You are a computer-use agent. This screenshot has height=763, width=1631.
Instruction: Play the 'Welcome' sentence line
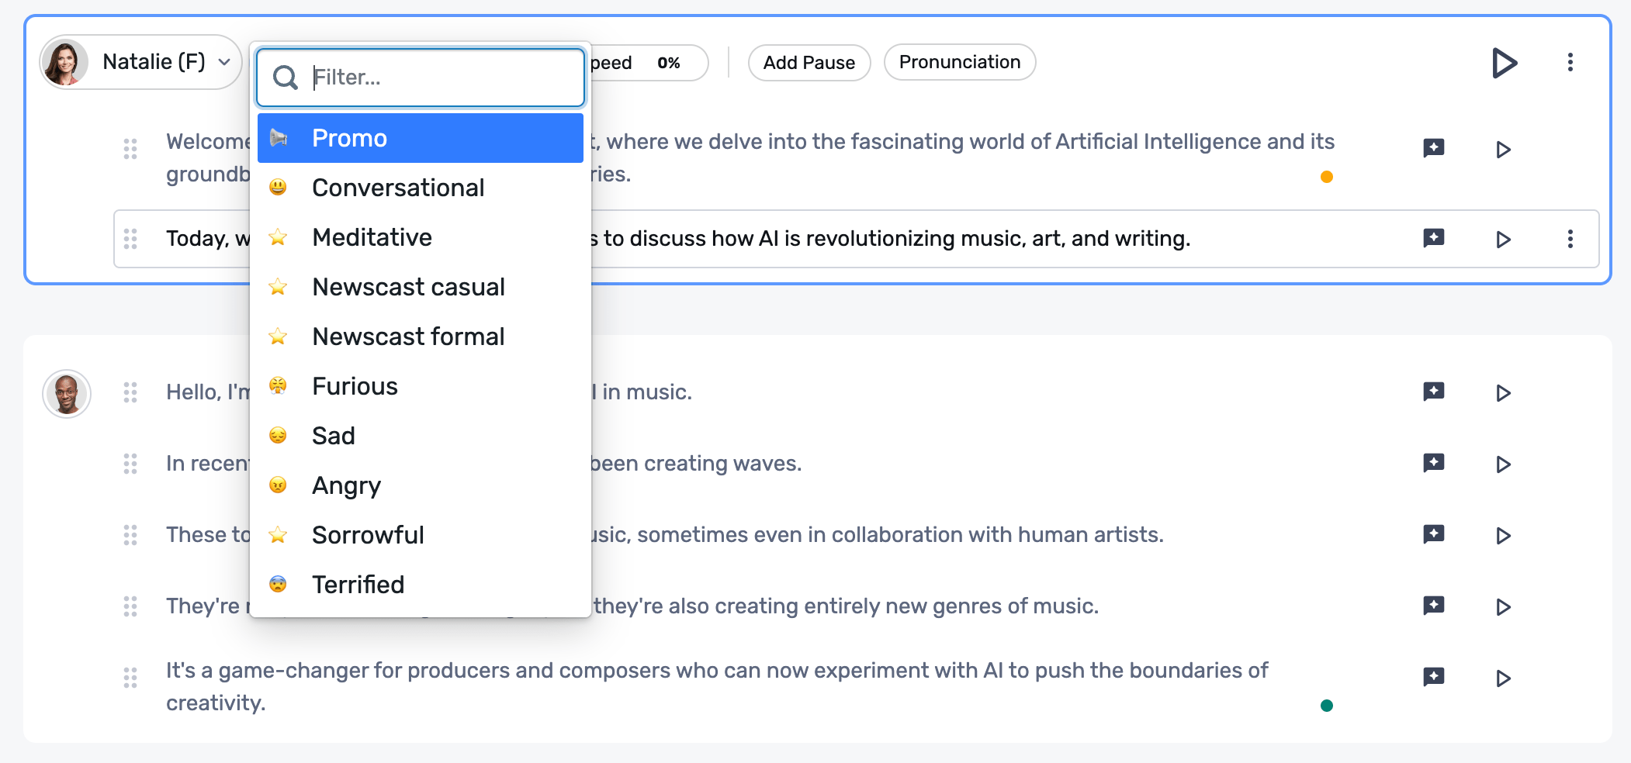(x=1503, y=150)
